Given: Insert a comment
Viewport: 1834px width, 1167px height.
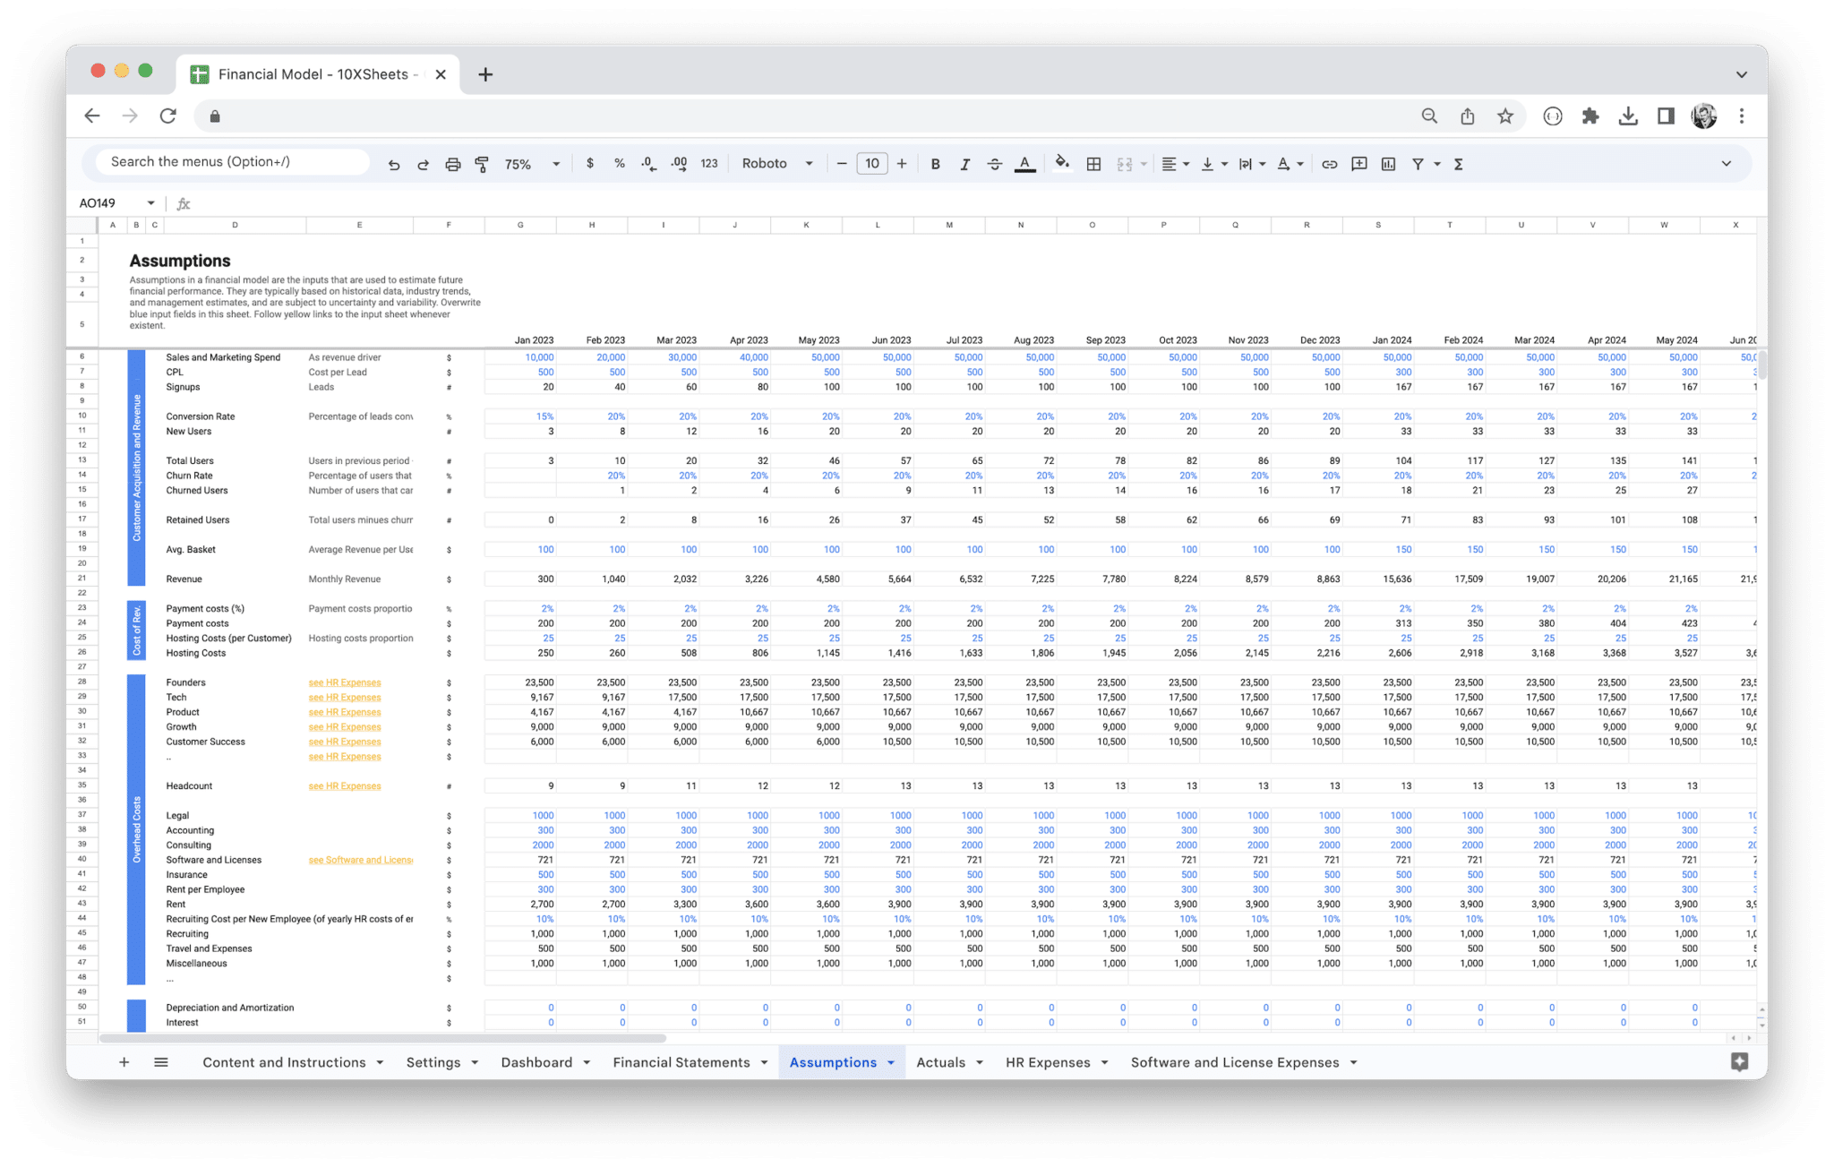Looking at the screenshot, I should (1358, 164).
